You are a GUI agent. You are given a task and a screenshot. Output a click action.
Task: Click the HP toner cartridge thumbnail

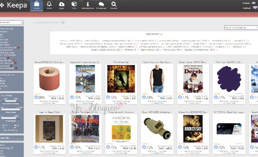point(229,129)
